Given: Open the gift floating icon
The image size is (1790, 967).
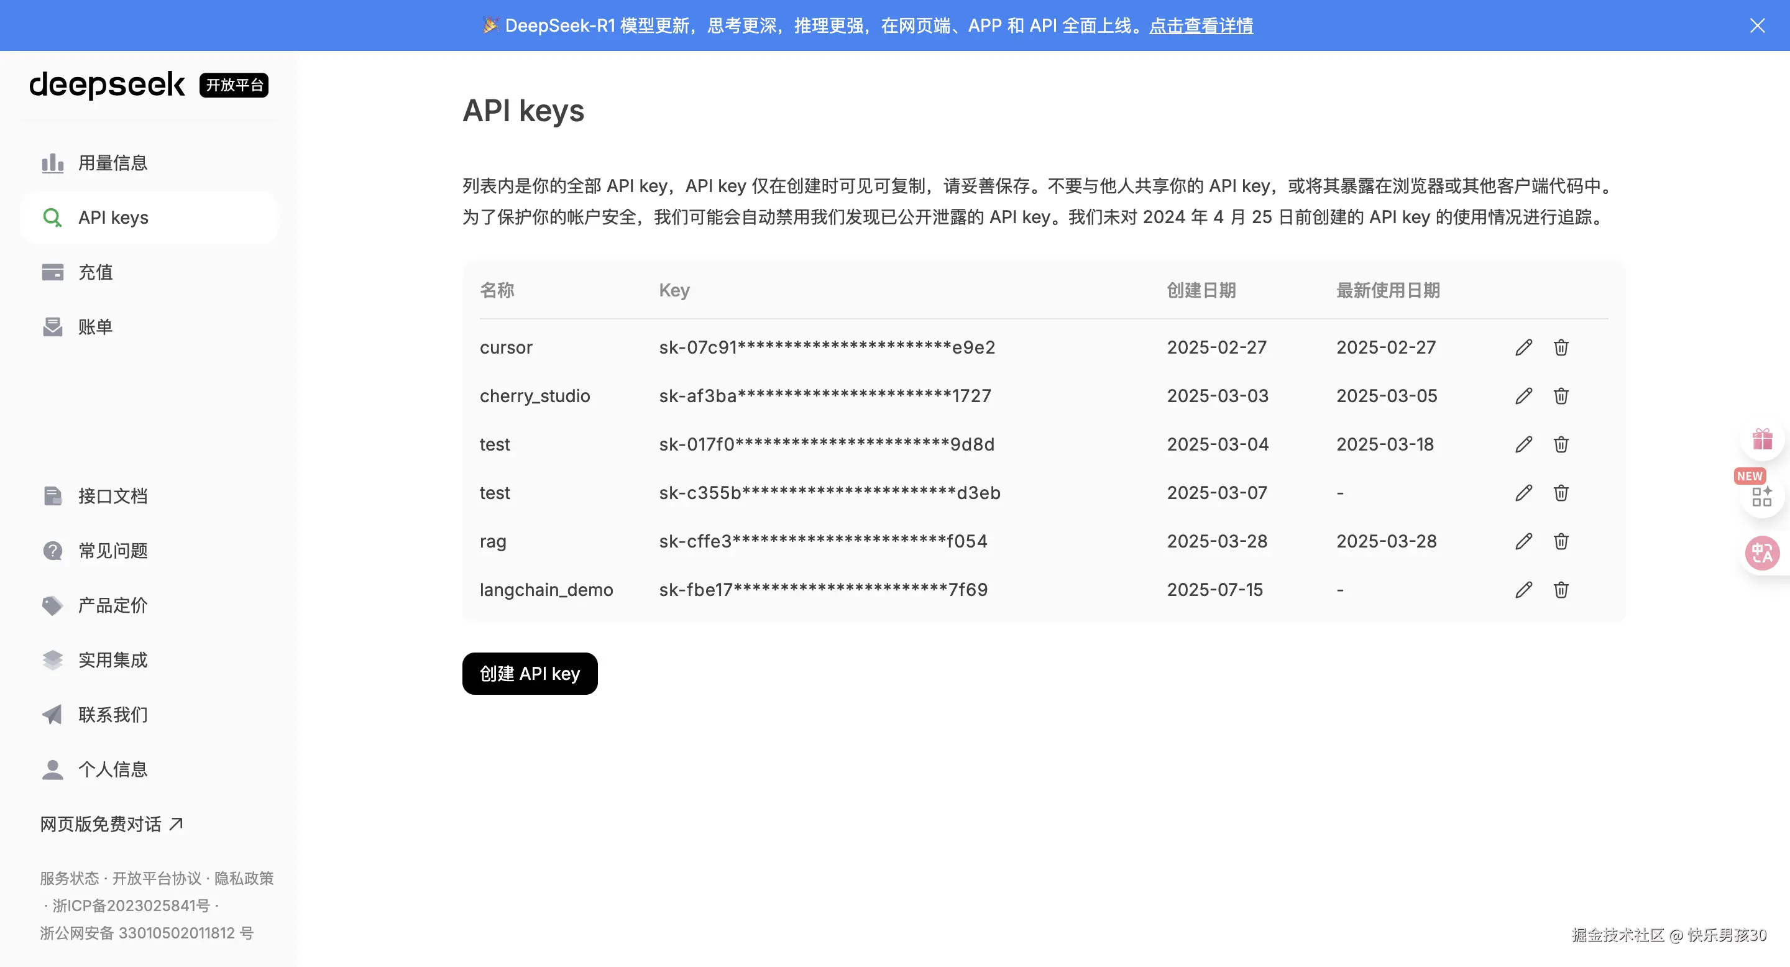Looking at the screenshot, I should pyautogui.click(x=1762, y=440).
